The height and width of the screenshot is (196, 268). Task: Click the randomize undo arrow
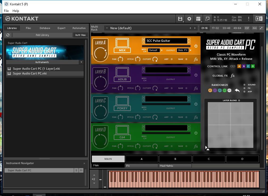tap(237, 90)
